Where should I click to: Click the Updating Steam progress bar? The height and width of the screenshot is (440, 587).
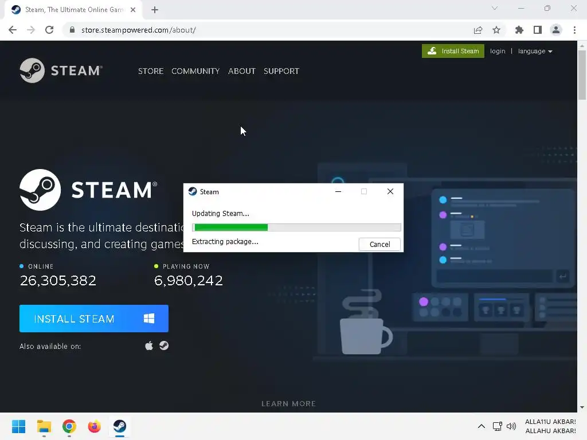click(x=296, y=227)
